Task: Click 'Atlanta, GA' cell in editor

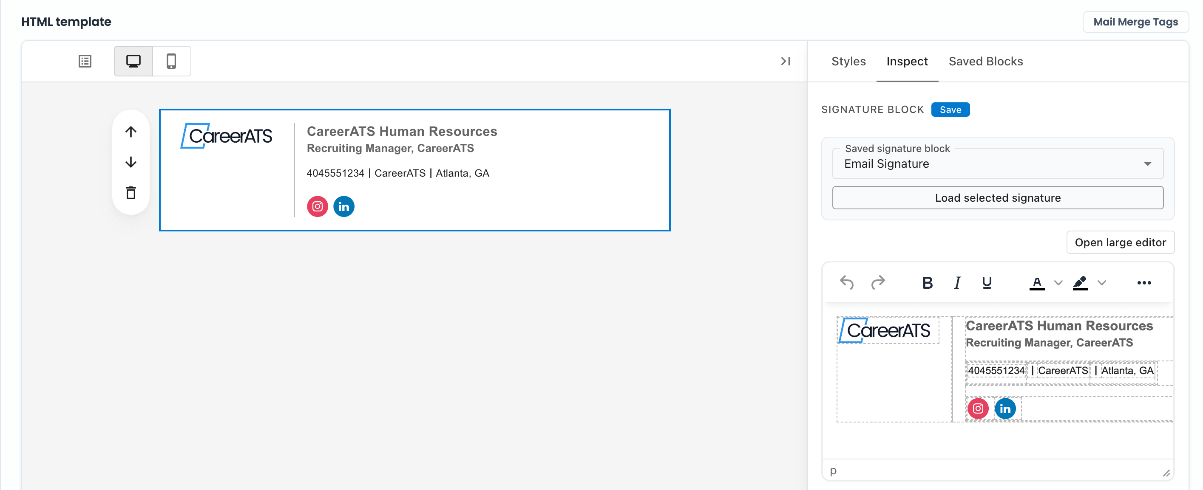Action: [x=1127, y=371]
